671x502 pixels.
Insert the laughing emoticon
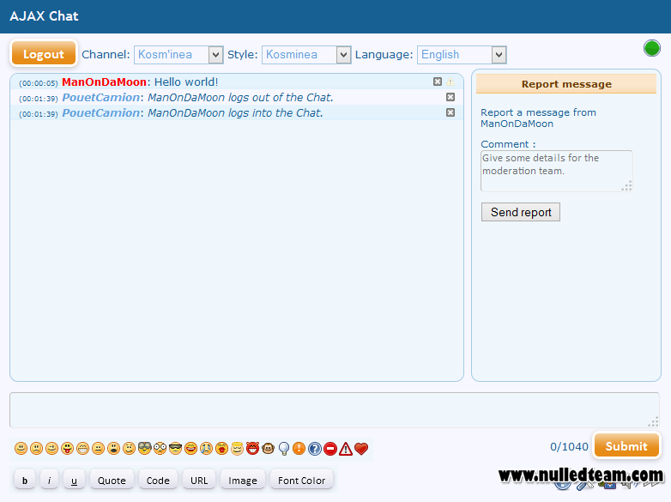190,448
